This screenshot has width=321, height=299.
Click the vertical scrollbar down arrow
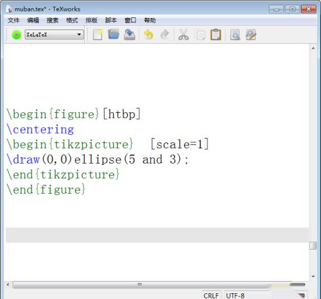point(313,277)
